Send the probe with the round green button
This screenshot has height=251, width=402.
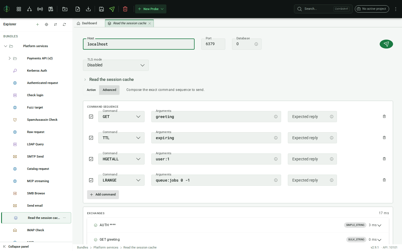pyautogui.click(x=386, y=44)
